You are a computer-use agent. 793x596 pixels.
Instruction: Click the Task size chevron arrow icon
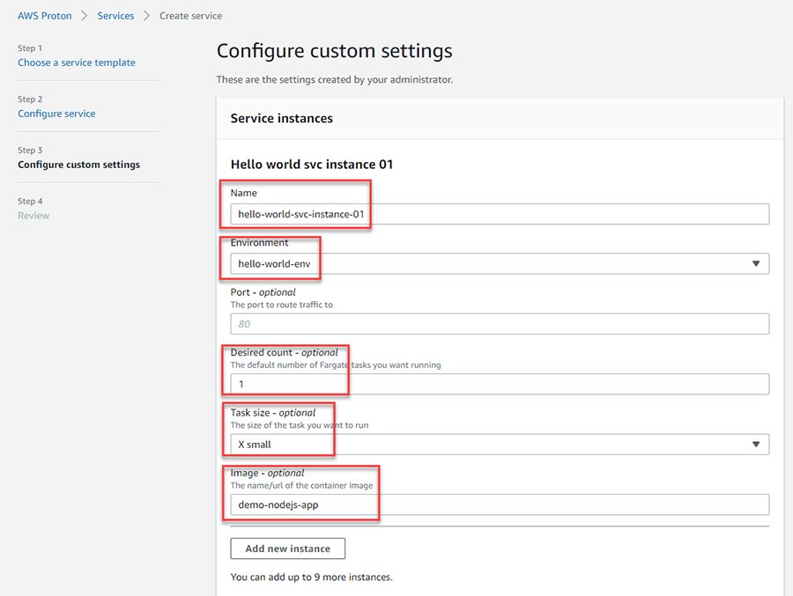click(756, 444)
